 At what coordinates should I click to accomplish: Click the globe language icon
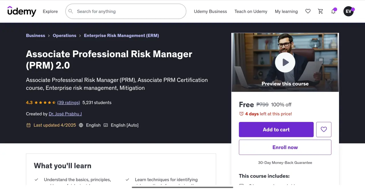click(81, 125)
